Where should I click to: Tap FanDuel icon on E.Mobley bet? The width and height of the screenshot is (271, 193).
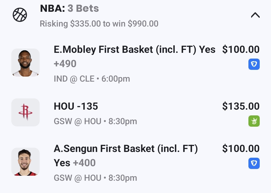click(254, 64)
